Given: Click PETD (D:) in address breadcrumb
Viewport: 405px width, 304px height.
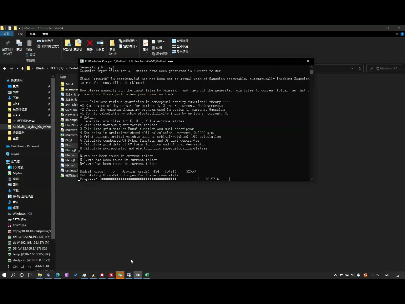Looking at the screenshot, I should [x=57, y=68].
